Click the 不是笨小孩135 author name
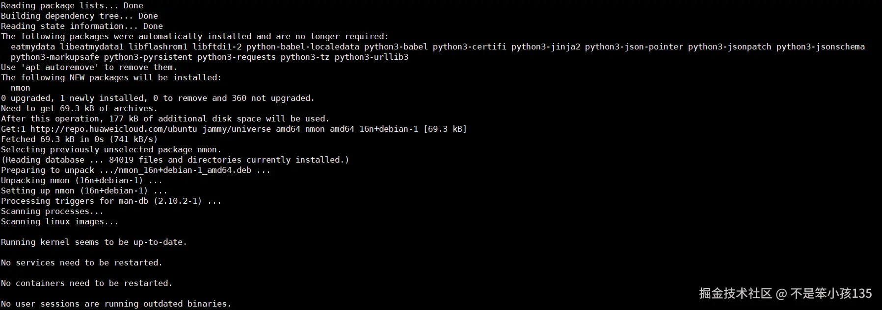This screenshot has height=310, width=882. 831,293
